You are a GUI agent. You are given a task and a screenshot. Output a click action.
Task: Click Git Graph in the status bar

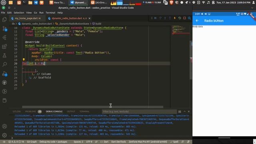point(32,142)
